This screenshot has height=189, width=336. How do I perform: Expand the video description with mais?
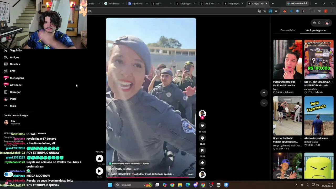point(191,174)
